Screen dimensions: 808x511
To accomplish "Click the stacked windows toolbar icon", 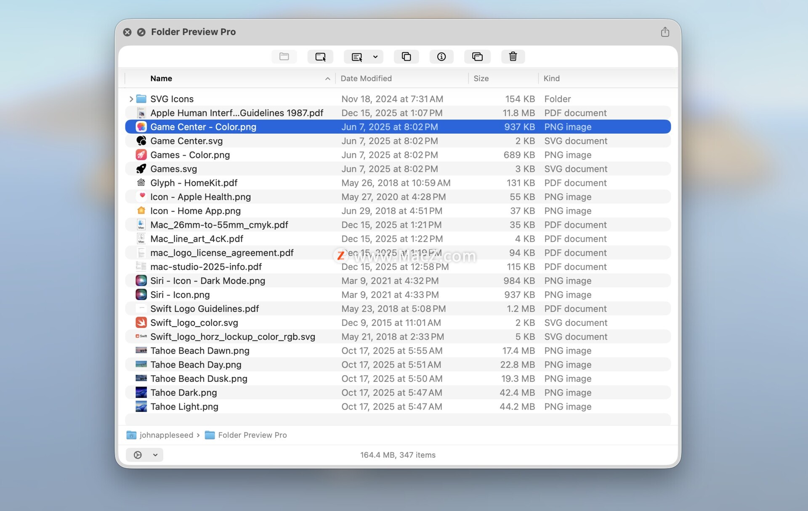I will 477,56.
